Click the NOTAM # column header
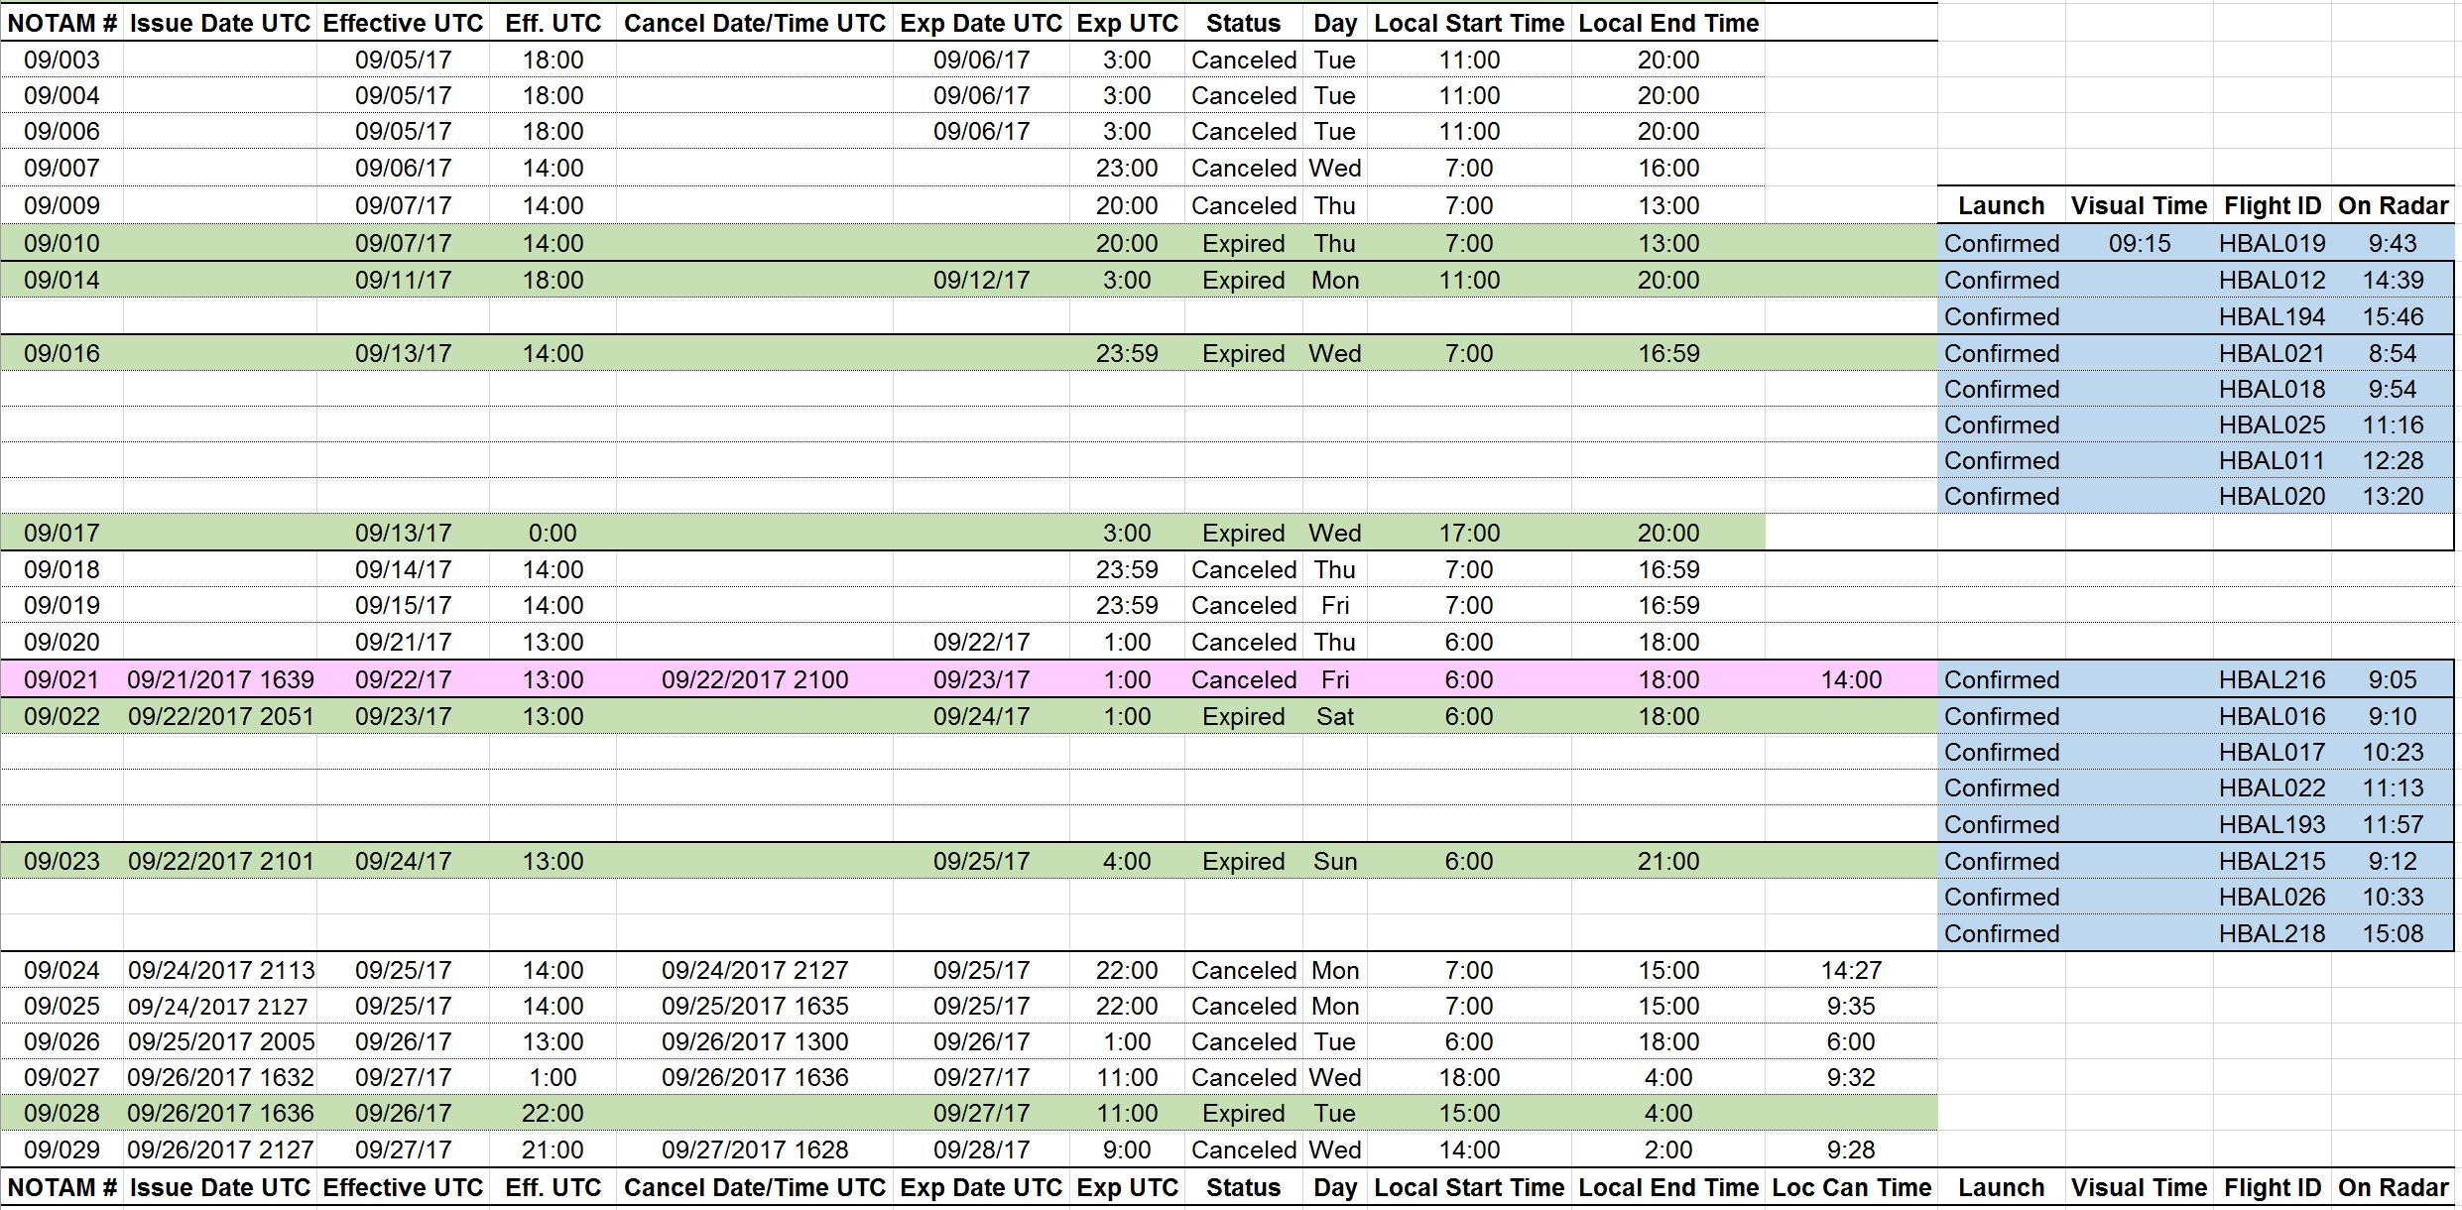 coord(62,23)
